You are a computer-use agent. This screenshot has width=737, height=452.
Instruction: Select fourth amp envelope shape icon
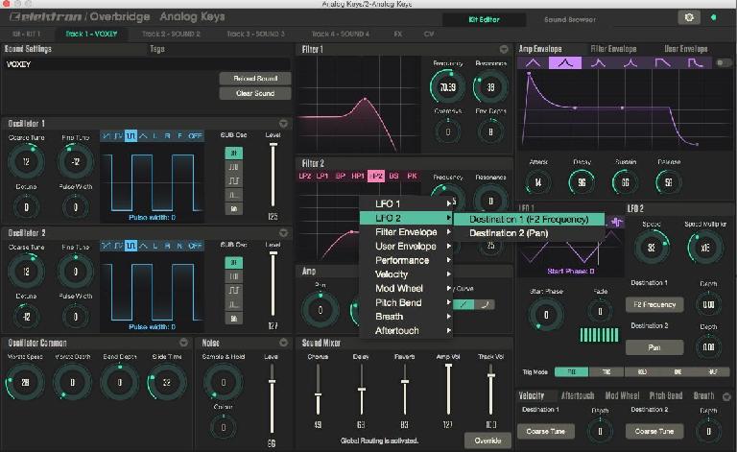coord(630,63)
